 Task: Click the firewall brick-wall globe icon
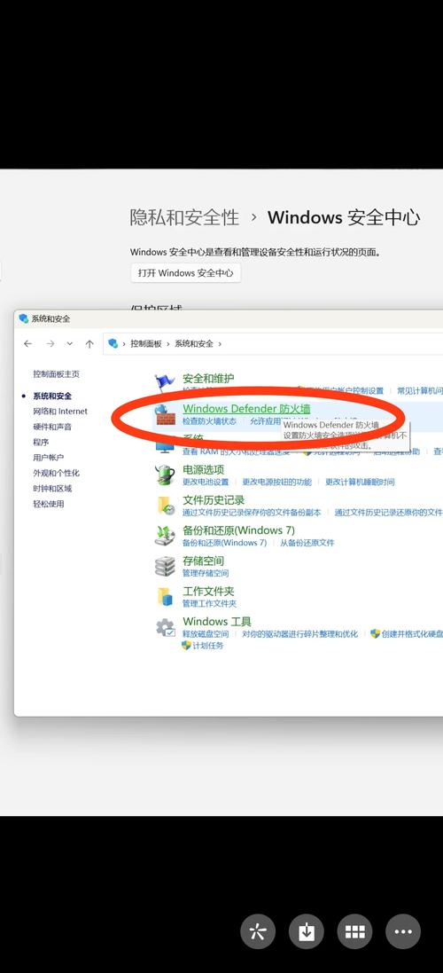165,414
